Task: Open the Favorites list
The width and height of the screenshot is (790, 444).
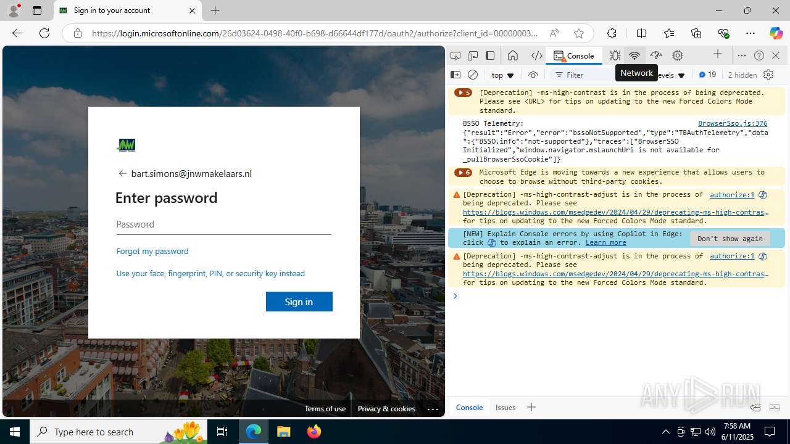Action: 669,33
